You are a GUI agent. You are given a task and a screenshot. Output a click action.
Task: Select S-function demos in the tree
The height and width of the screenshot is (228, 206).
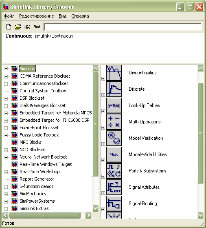(37, 186)
